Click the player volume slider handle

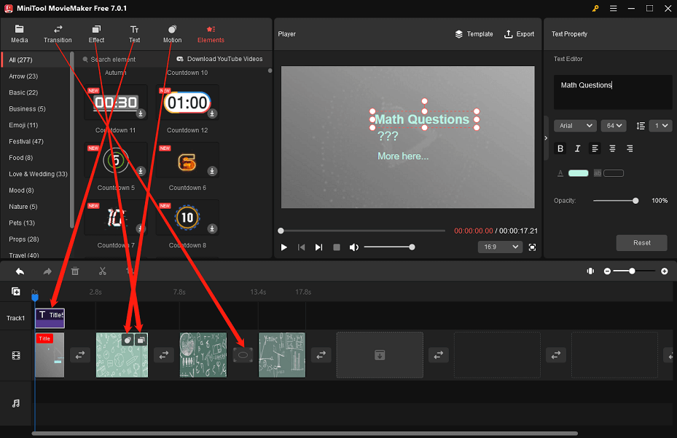coord(412,247)
